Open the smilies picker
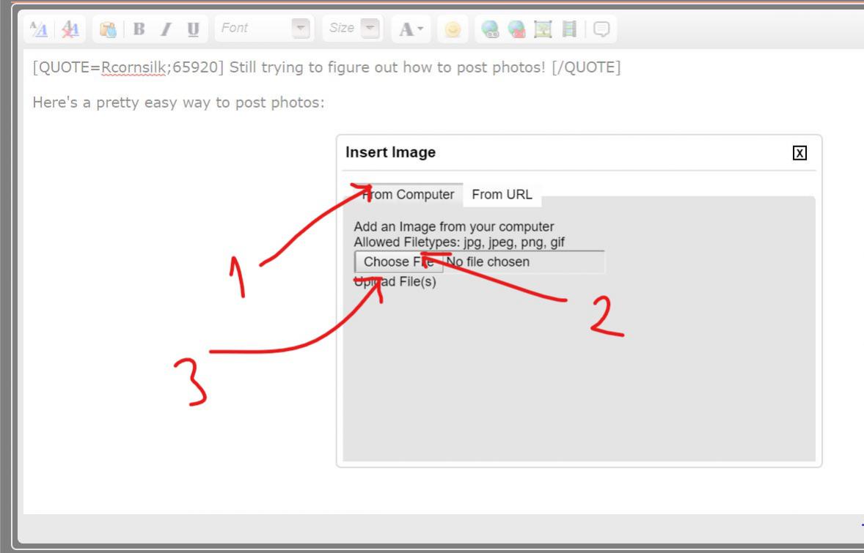This screenshot has width=864, height=553. pos(453,29)
